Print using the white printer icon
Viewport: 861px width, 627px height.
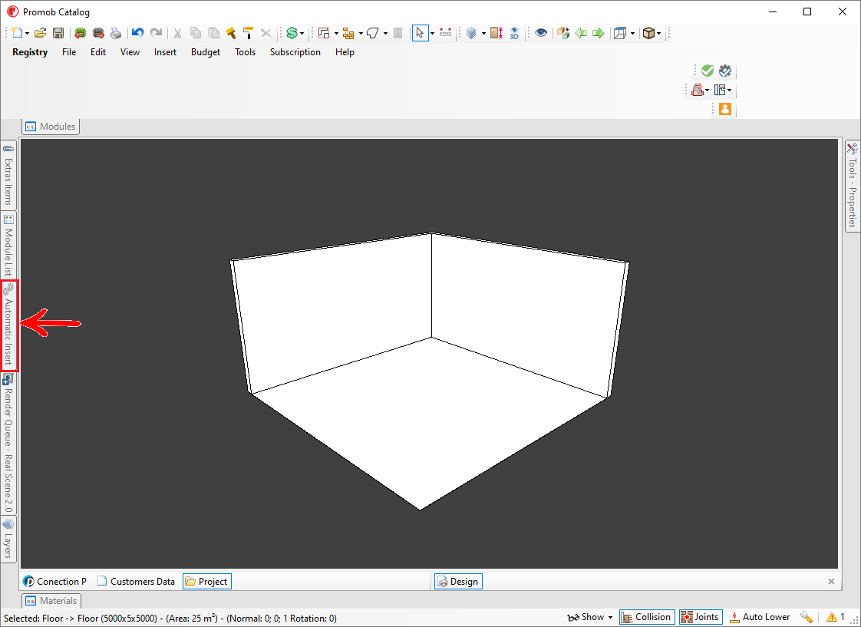click(116, 33)
